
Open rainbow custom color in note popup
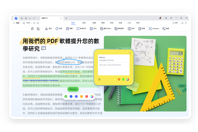tap(128, 79)
